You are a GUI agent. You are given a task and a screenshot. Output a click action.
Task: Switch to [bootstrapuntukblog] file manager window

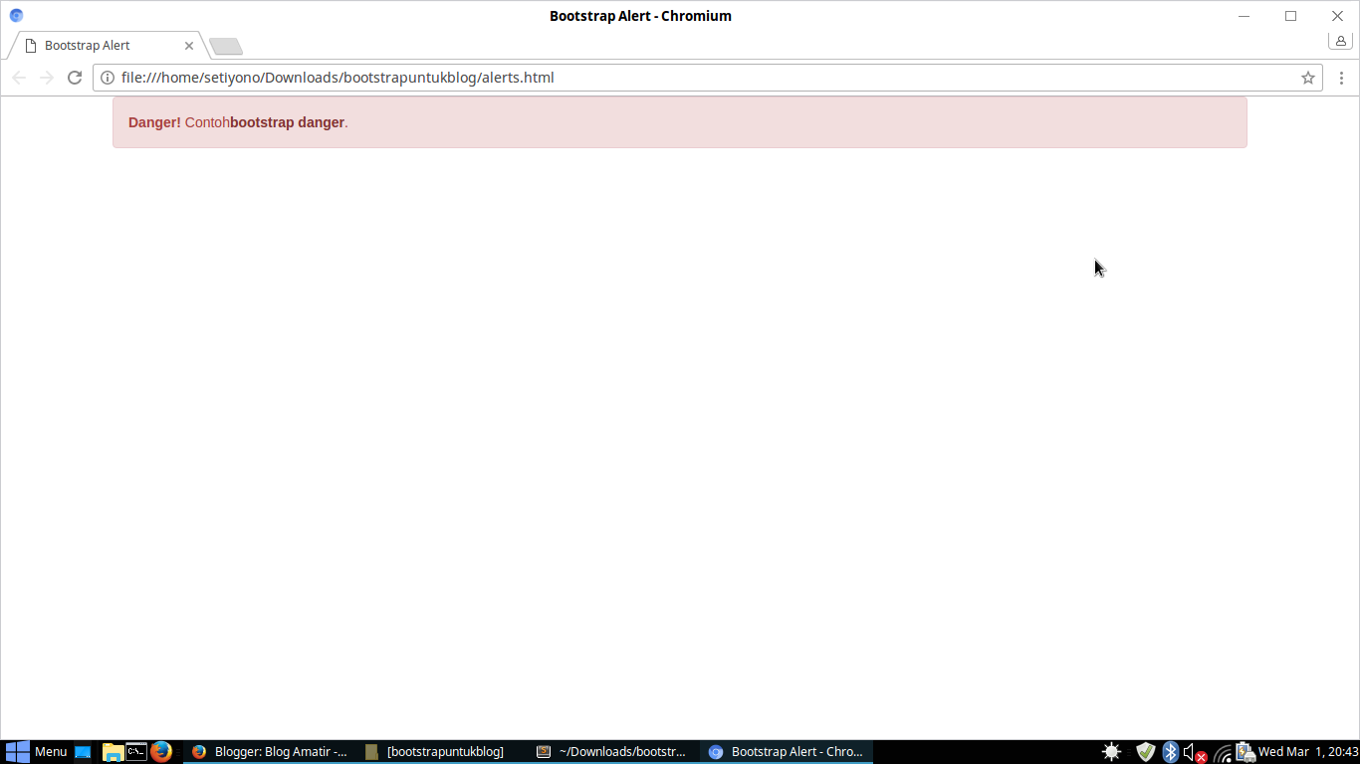442,752
